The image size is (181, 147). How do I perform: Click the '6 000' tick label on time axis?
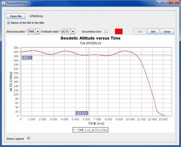pyautogui.click(x=87, y=119)
